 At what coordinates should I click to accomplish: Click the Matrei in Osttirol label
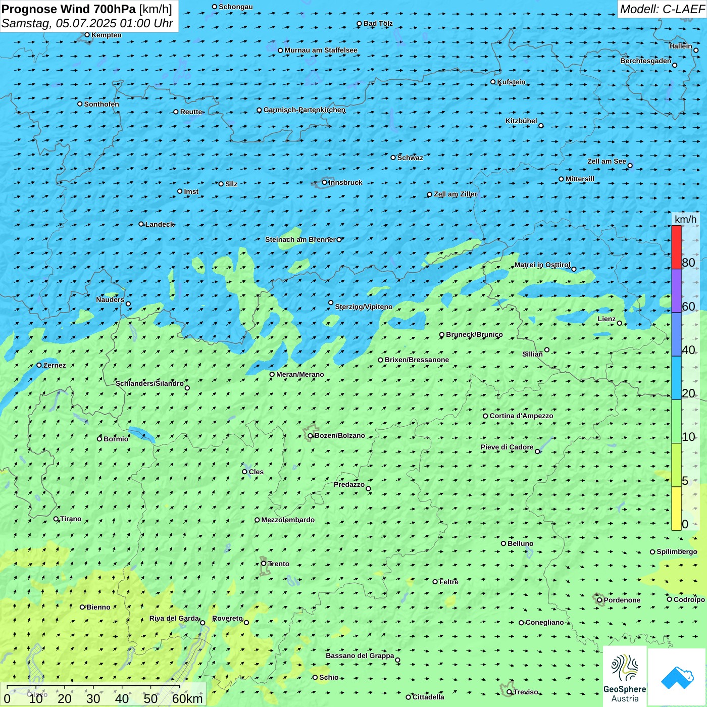tap(542, 265)
